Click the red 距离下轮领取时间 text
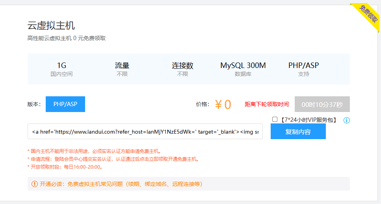381x204 pixels. (x=267, y=105)
